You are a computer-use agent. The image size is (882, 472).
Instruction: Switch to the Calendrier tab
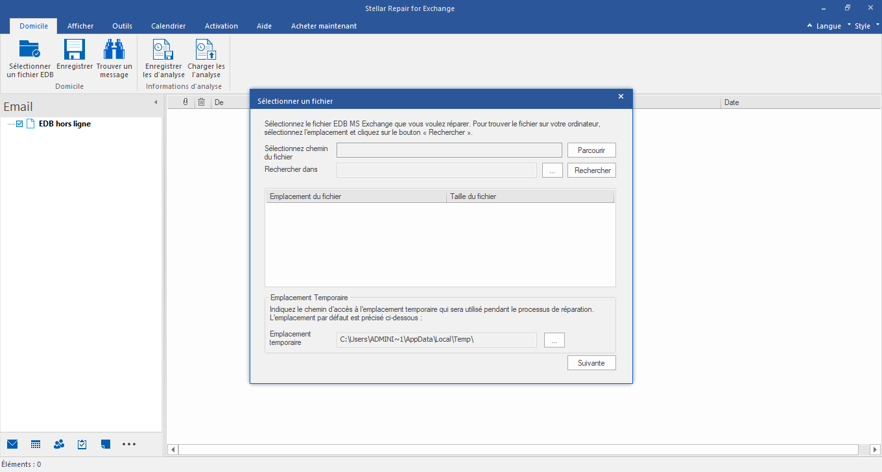click(x=168, y=26)
